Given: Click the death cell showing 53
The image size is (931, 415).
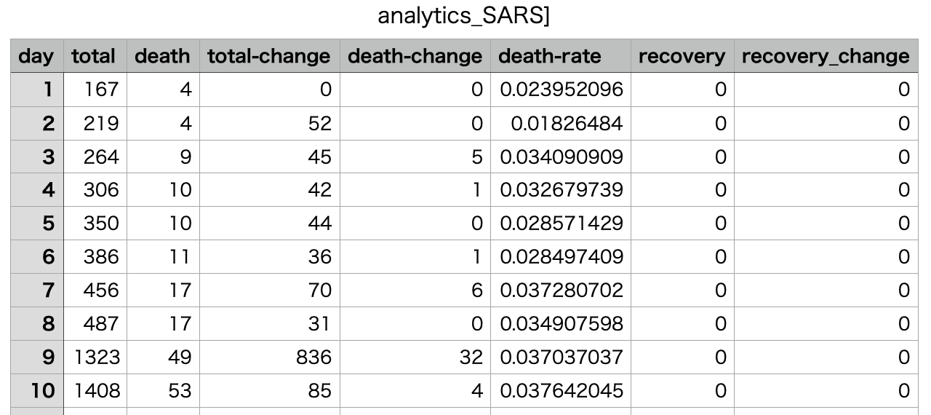Looking at the screenshot, I should tap(163, 390).
